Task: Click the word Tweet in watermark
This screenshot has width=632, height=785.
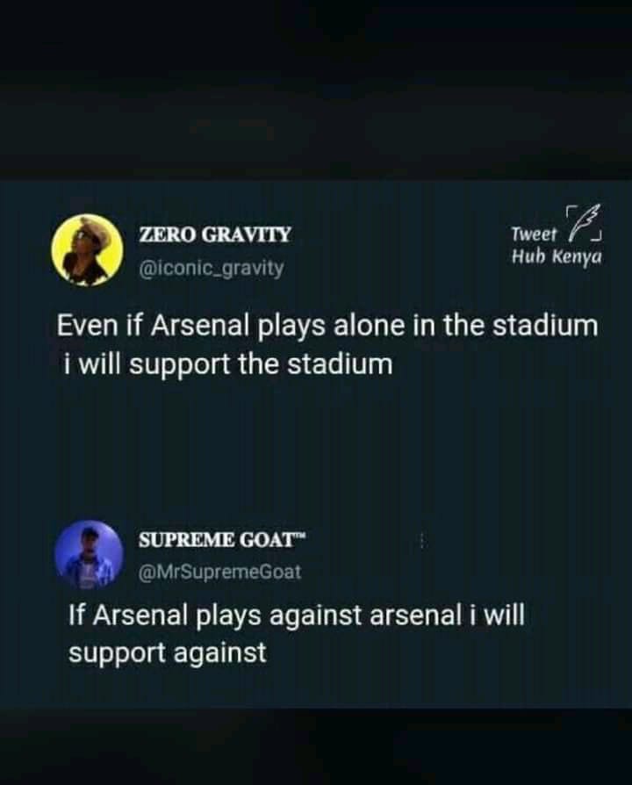Action: (x=534, y=234)
